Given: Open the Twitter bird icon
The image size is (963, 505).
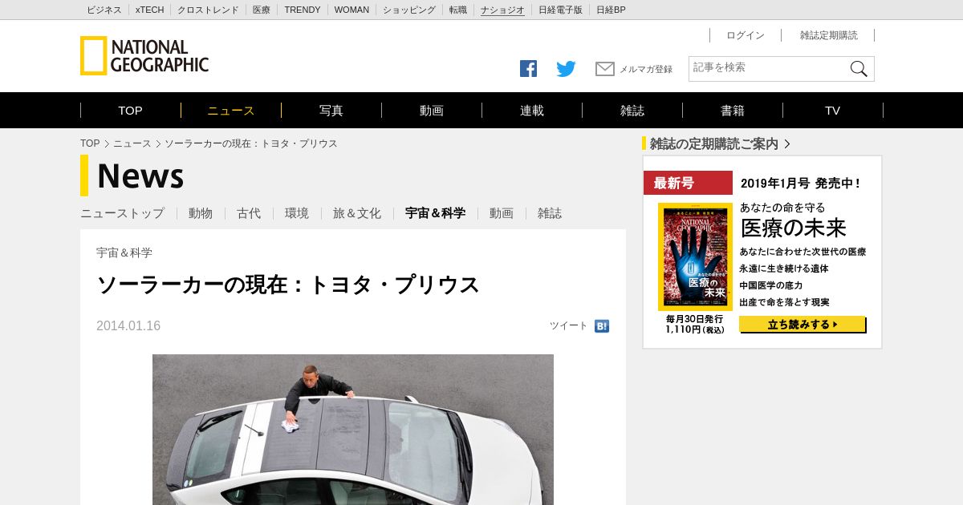Looking at the screenshot, I should 566,69.
